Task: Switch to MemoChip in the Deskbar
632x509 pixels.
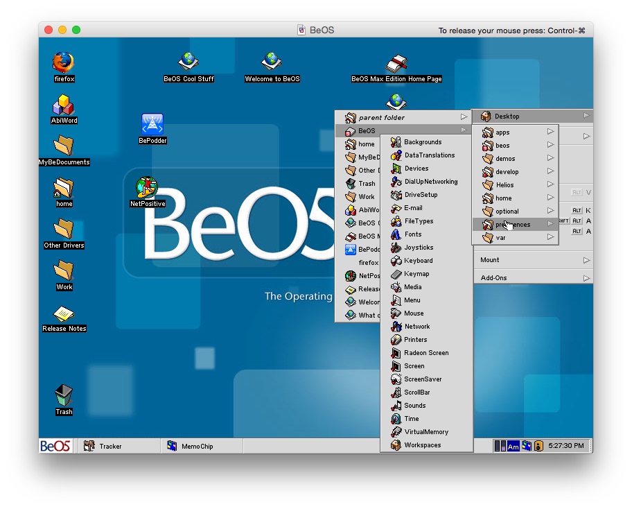Action: click(x=202, y=447)
